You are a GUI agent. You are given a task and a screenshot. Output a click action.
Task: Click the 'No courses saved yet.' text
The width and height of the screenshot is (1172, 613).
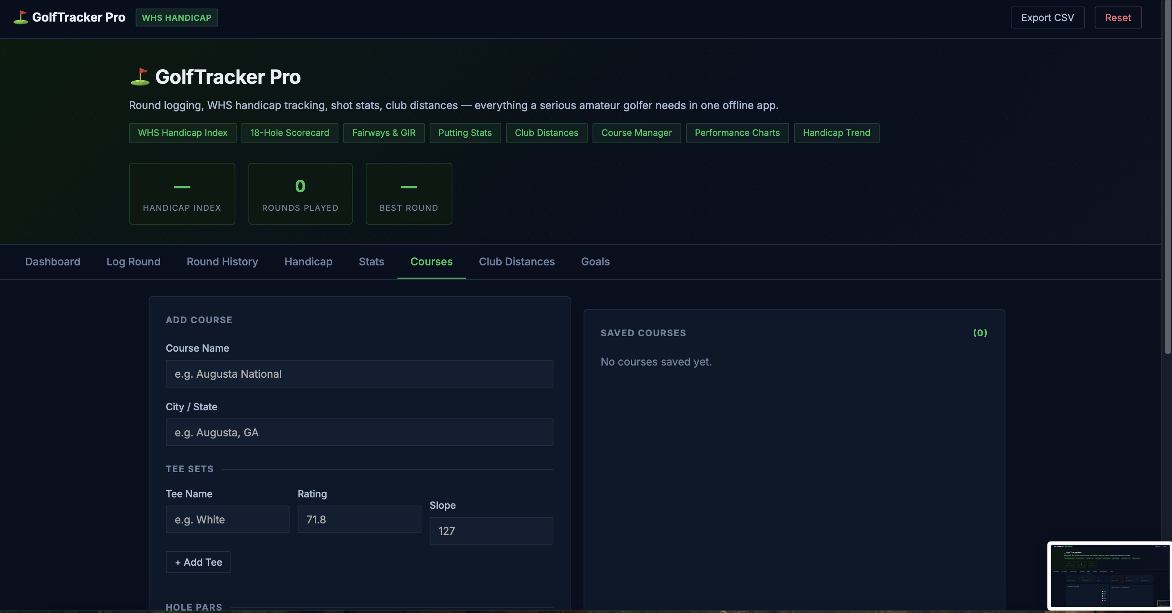coord(656,362)
